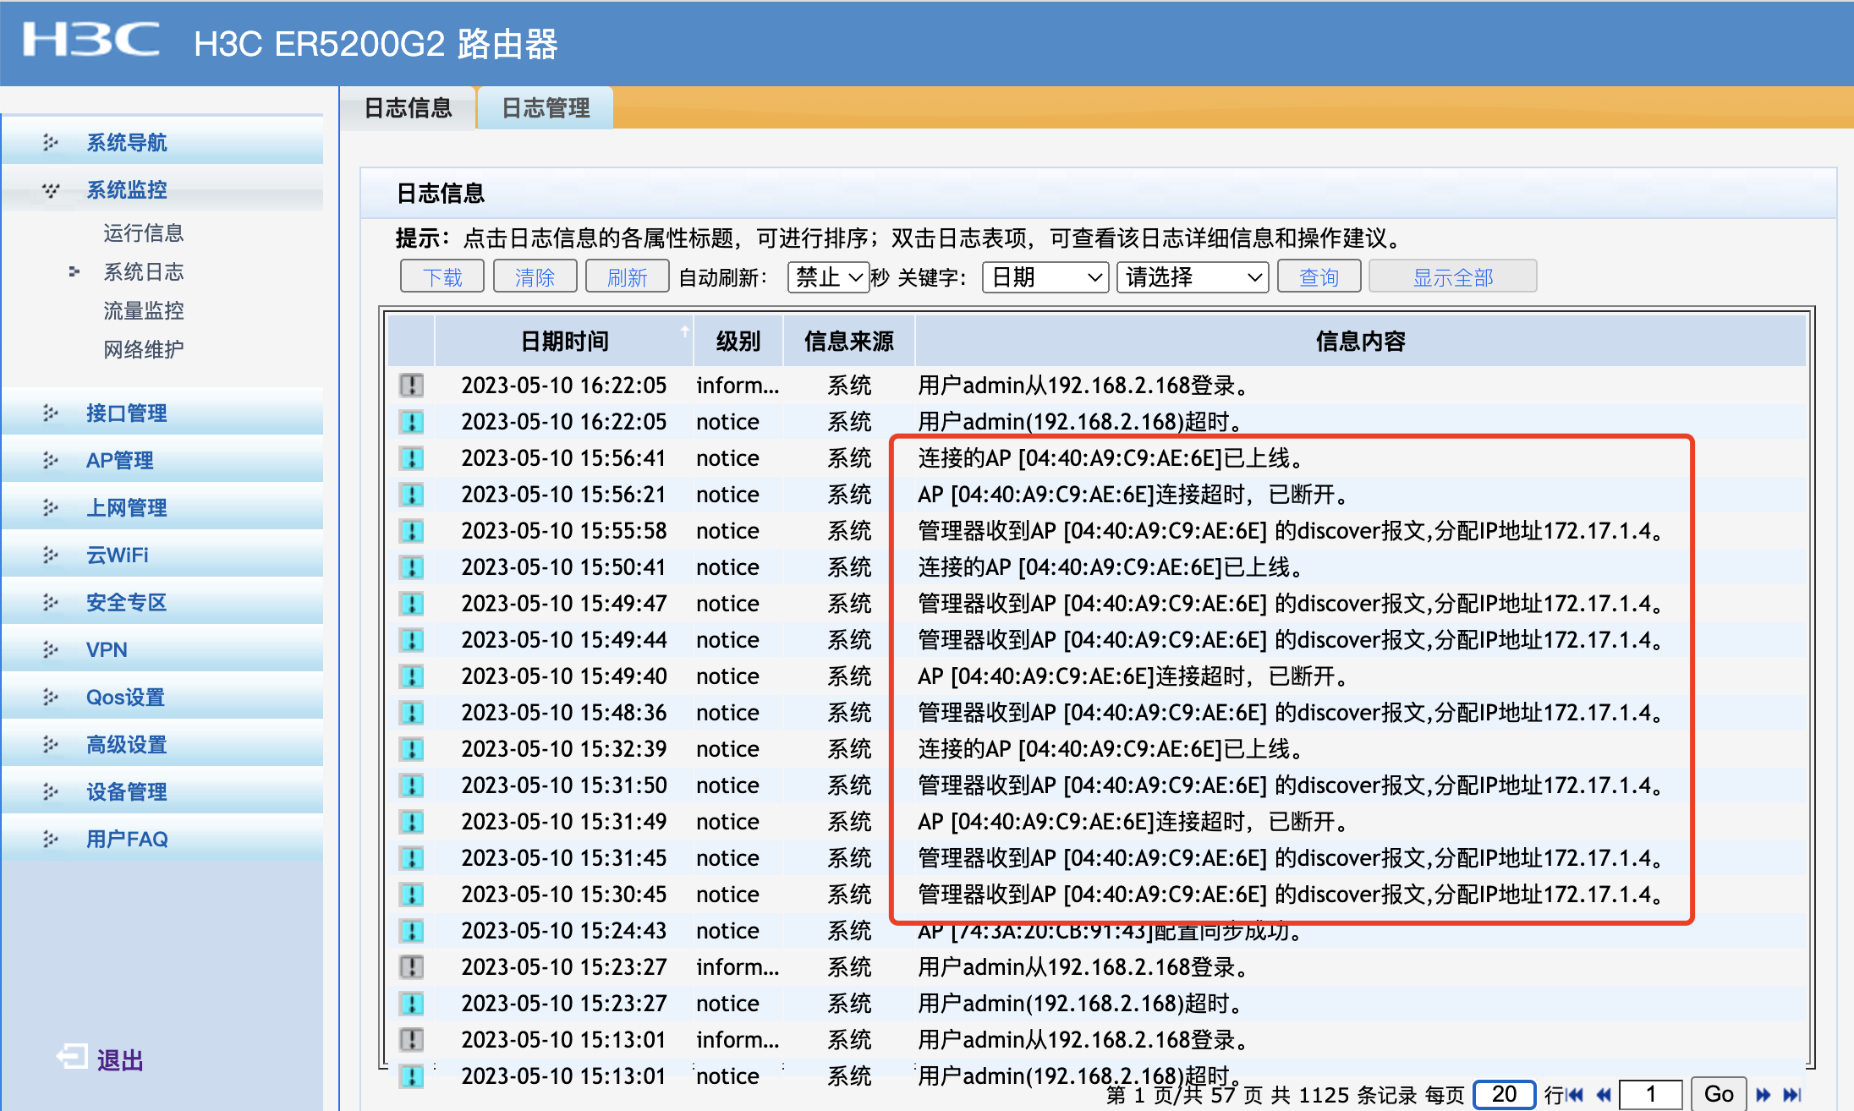Jump to the first log page
This screenshot has width=1854, height=1111.
(x=1575, y=1095)
